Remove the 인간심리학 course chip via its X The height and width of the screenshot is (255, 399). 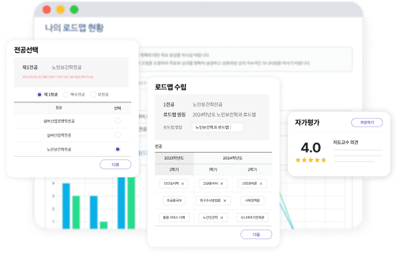[183, 184]
